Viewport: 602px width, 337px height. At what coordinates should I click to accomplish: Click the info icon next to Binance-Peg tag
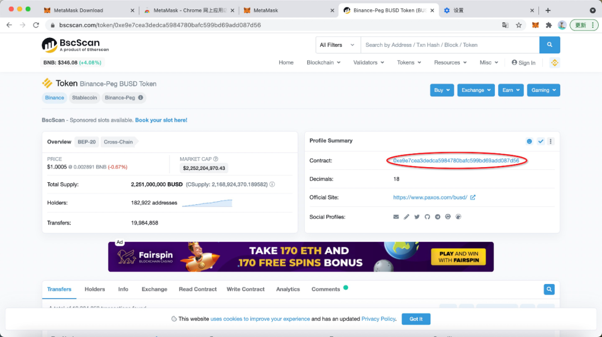tap(140, 97)
